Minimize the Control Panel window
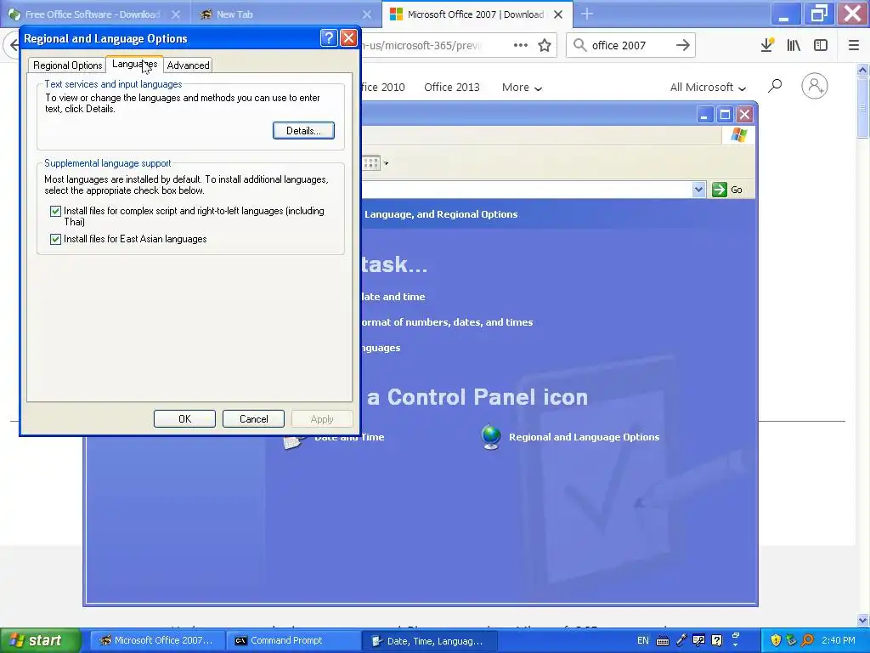870x653 pixels. point(704,115)
